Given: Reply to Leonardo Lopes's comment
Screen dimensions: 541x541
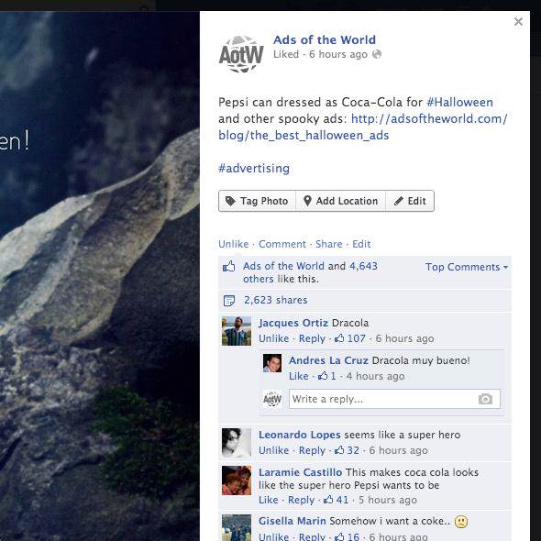Looking at the screenshot, I should 312,450.
